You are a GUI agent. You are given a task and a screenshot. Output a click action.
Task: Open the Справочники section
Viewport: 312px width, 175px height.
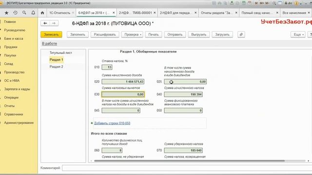tap(14, 114)
